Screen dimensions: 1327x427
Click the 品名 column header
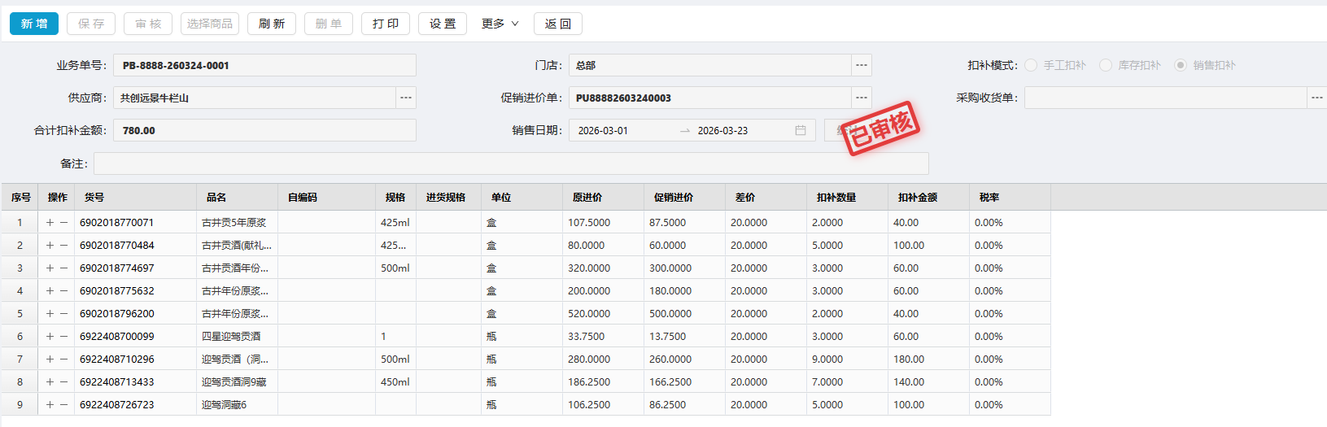(216, 197)
